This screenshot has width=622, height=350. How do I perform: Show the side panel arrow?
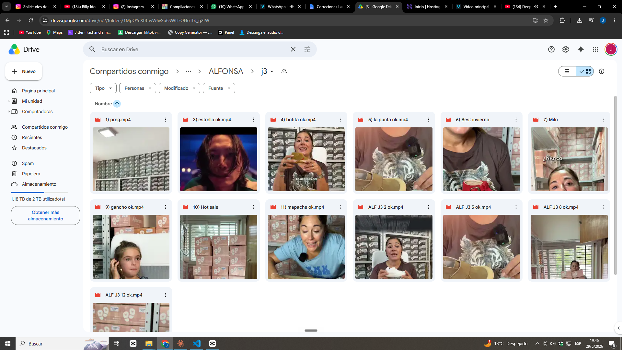[618, 328]
